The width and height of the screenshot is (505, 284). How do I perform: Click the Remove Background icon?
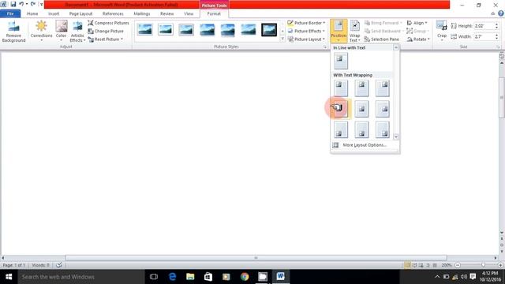point(13,32)
